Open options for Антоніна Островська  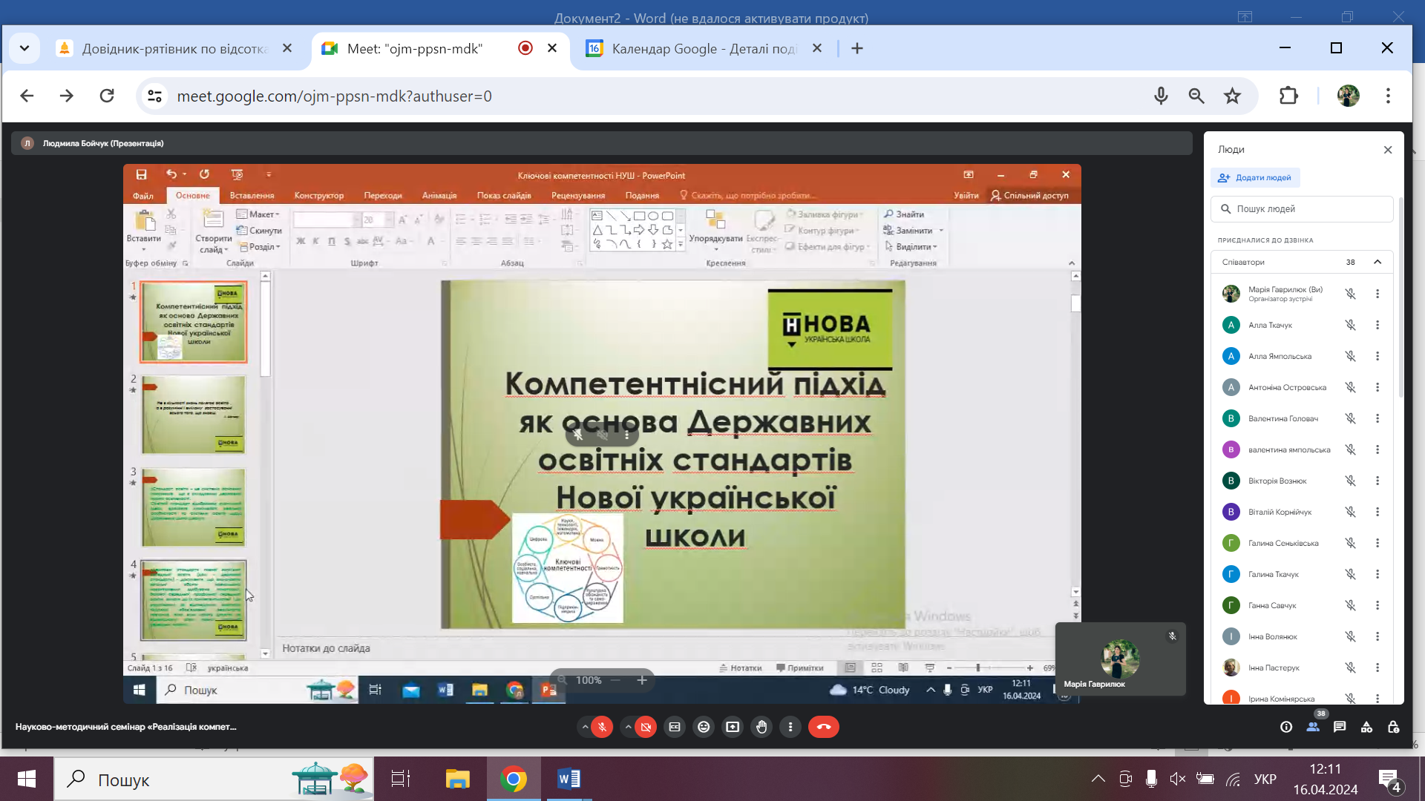[1377, 387]
